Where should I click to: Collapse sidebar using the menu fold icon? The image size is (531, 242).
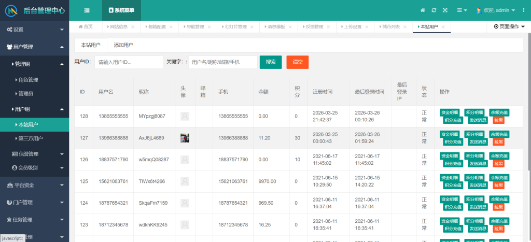tap(87, 10)
